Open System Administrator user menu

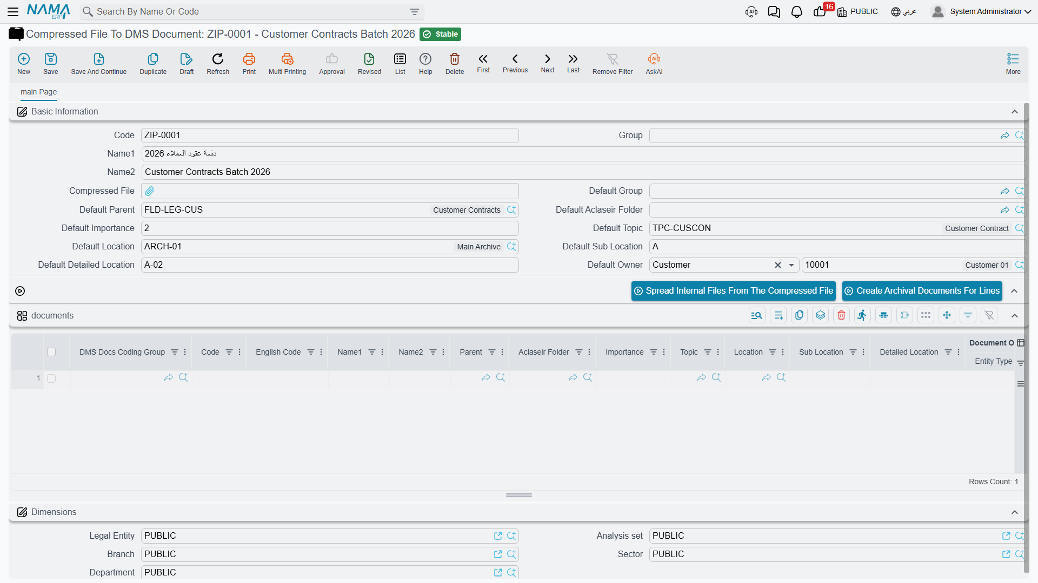(981, 11)
